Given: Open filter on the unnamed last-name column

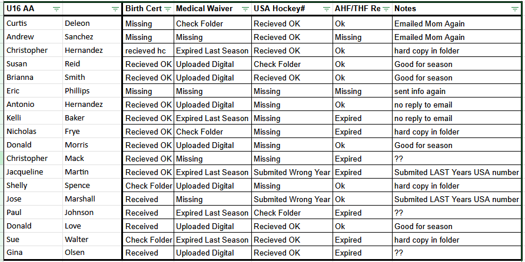Looking at the screenshot, I should pos(116,9).
